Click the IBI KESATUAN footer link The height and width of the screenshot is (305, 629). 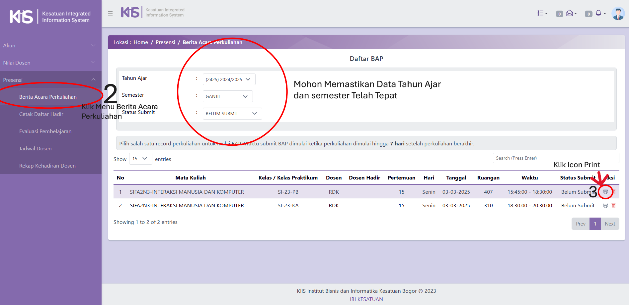point(366,299)
